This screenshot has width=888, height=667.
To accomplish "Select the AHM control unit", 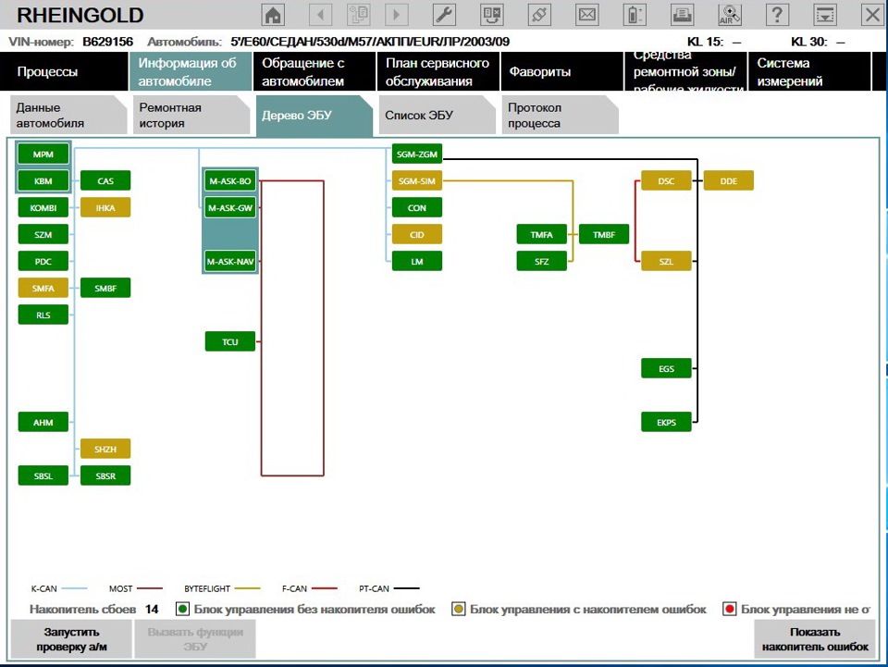I will point(43,423).
